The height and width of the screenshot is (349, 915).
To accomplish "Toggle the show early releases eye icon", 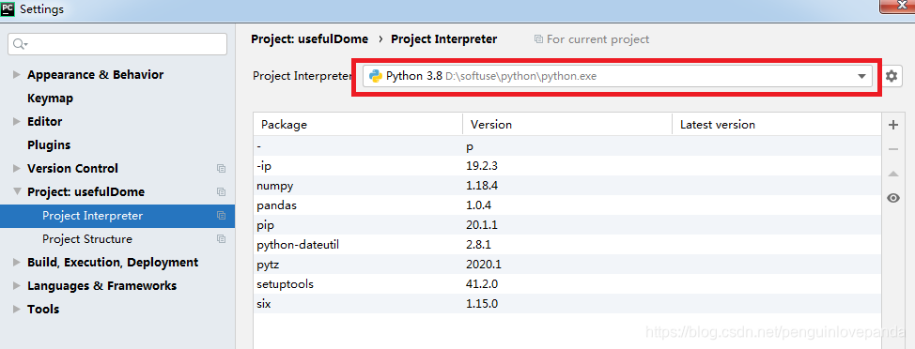I will coord(892,198).
